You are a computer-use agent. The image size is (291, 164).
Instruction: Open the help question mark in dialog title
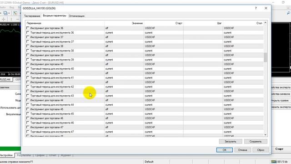click(256, 8)
